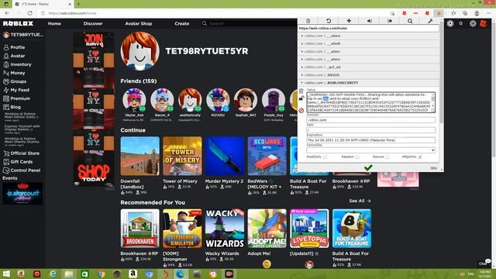
Task: Expand the __utmb cookie row
Action: tap(369, 43)
